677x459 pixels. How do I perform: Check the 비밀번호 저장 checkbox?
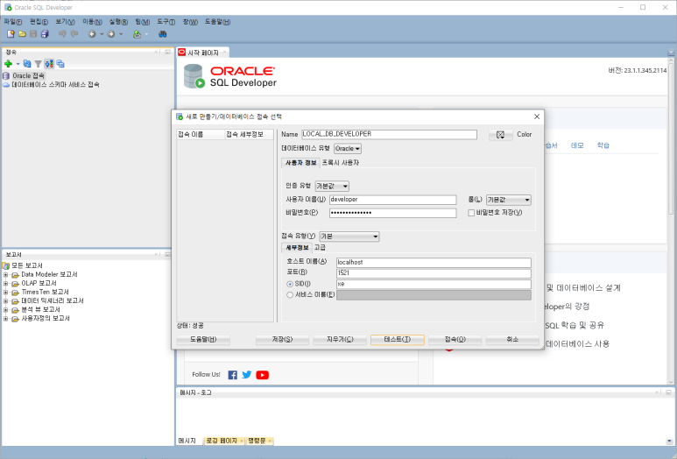coord(471,213)
